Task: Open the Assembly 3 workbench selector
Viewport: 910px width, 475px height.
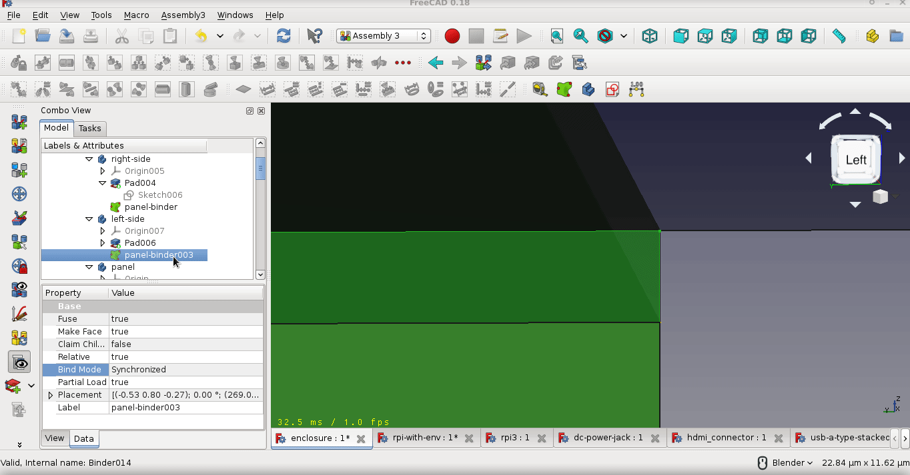Action: 383,36
